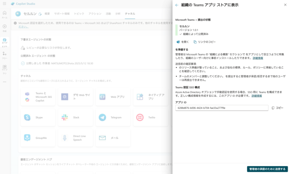The image size is (289, 174).
Task: Select the Teams と Microsoft 365 Copilot channel
Action: tap(38, 97)
